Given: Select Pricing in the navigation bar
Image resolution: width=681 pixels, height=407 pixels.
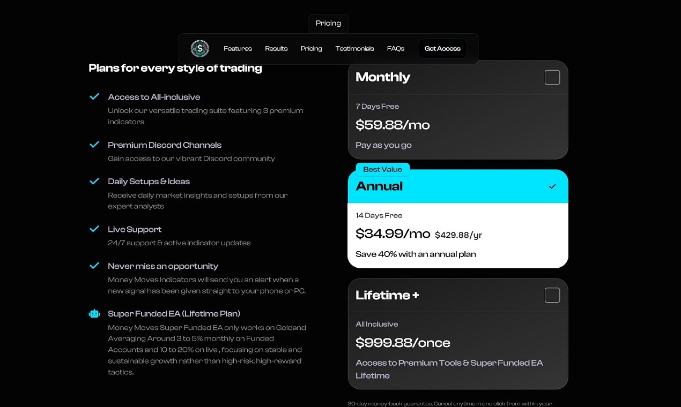Looking at the screenshot, I should coord(312,49).
